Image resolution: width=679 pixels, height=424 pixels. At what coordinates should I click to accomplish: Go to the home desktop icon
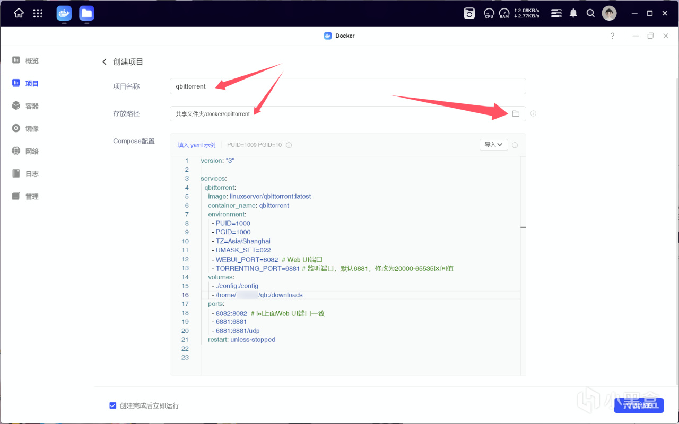click(x=19, y=13)
